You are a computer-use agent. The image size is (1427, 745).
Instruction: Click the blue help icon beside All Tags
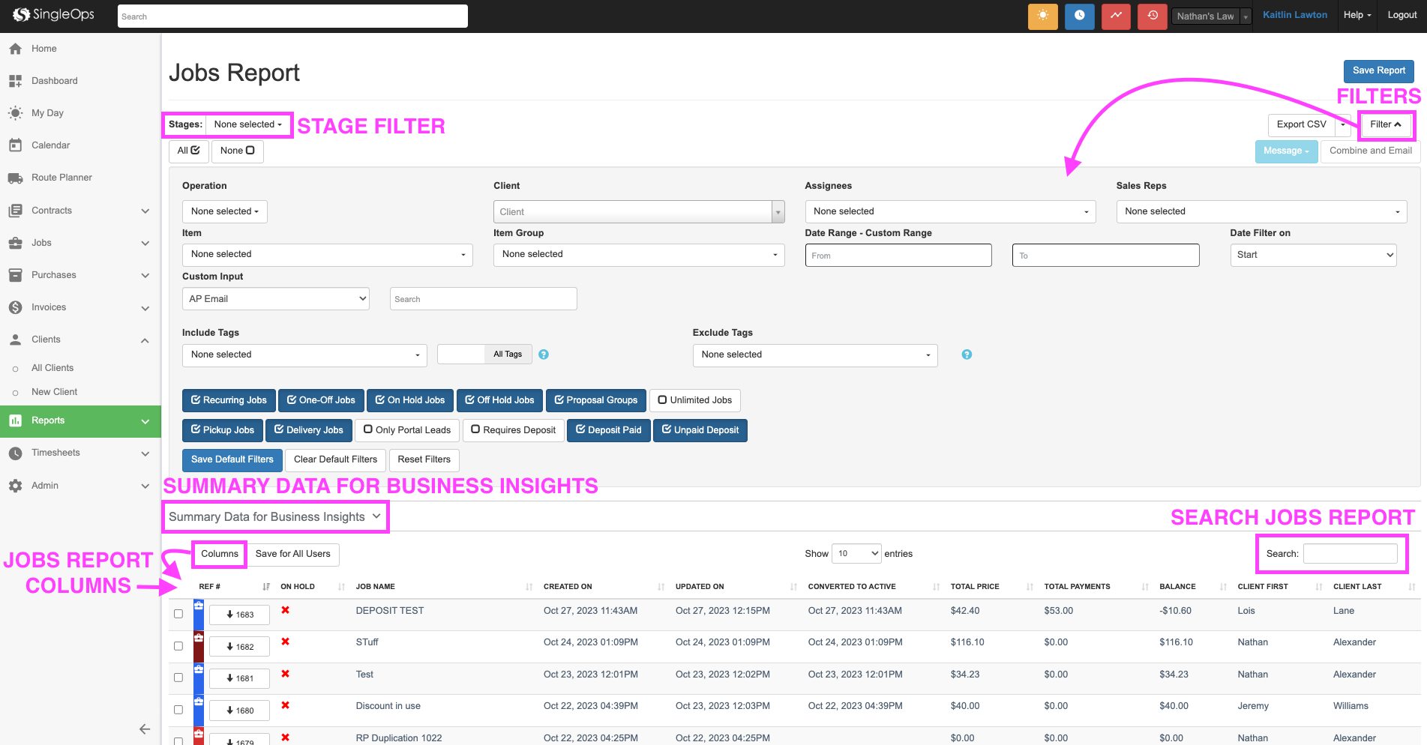[544, 355]
